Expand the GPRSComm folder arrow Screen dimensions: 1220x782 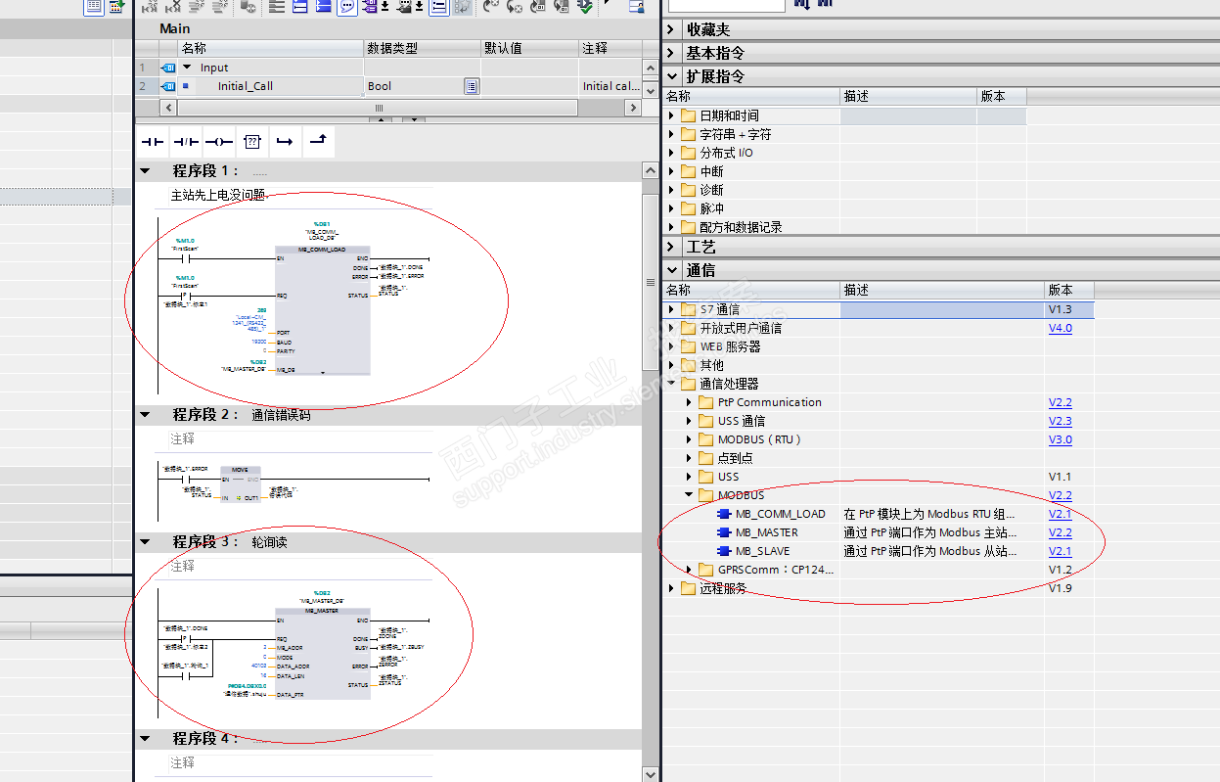690,570
